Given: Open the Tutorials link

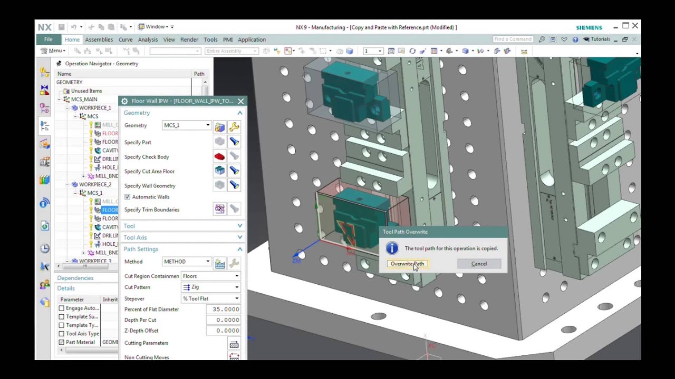Looking at the screenshot, I should [597, 39].
